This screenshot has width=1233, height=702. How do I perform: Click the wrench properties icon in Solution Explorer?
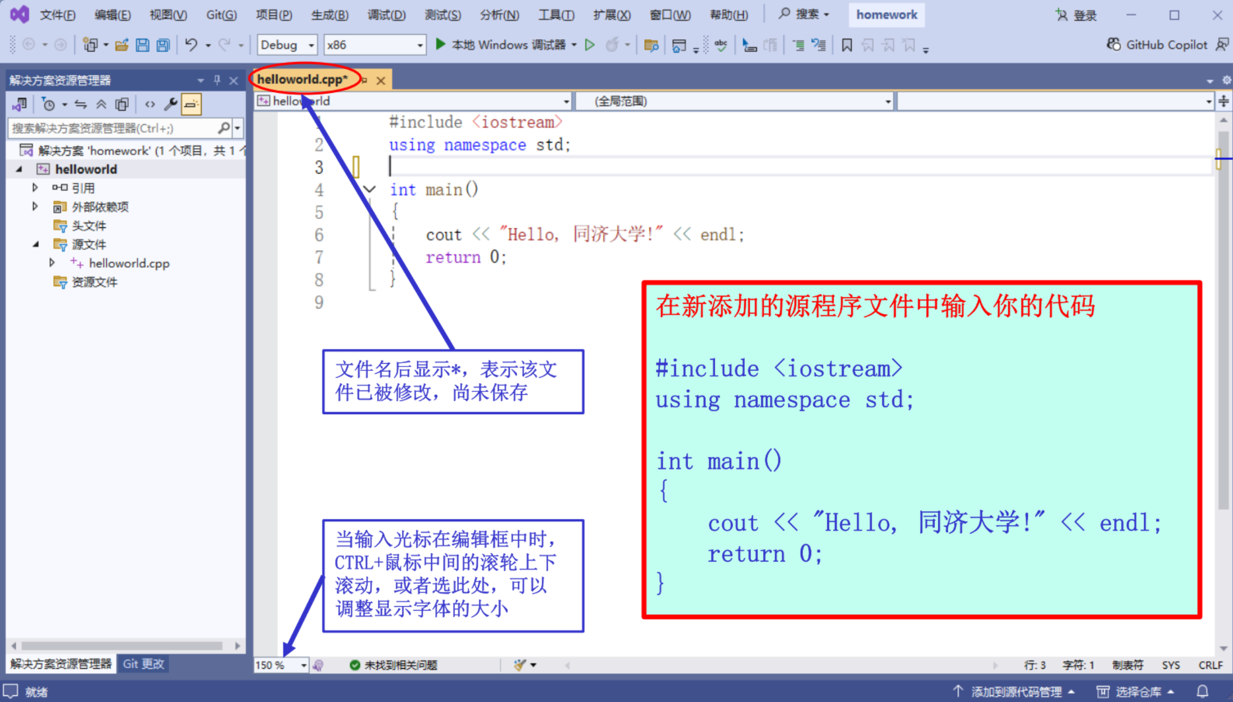click(170, 104)
